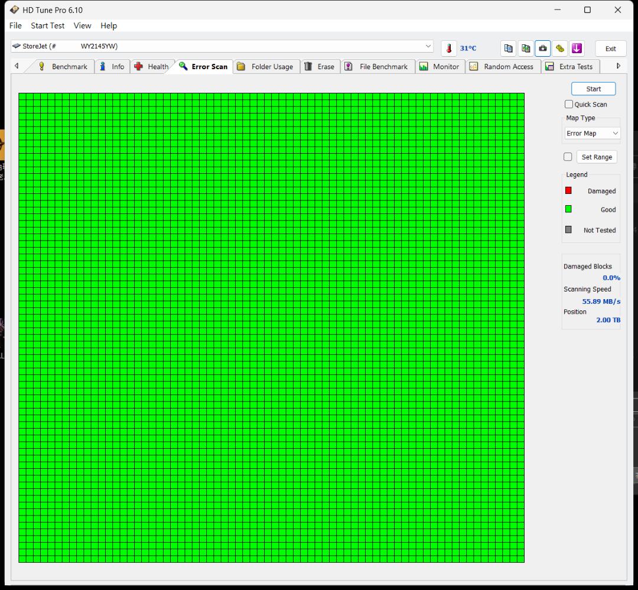
Task: Click the thermometer temperature icon
Action: (449, 48)
